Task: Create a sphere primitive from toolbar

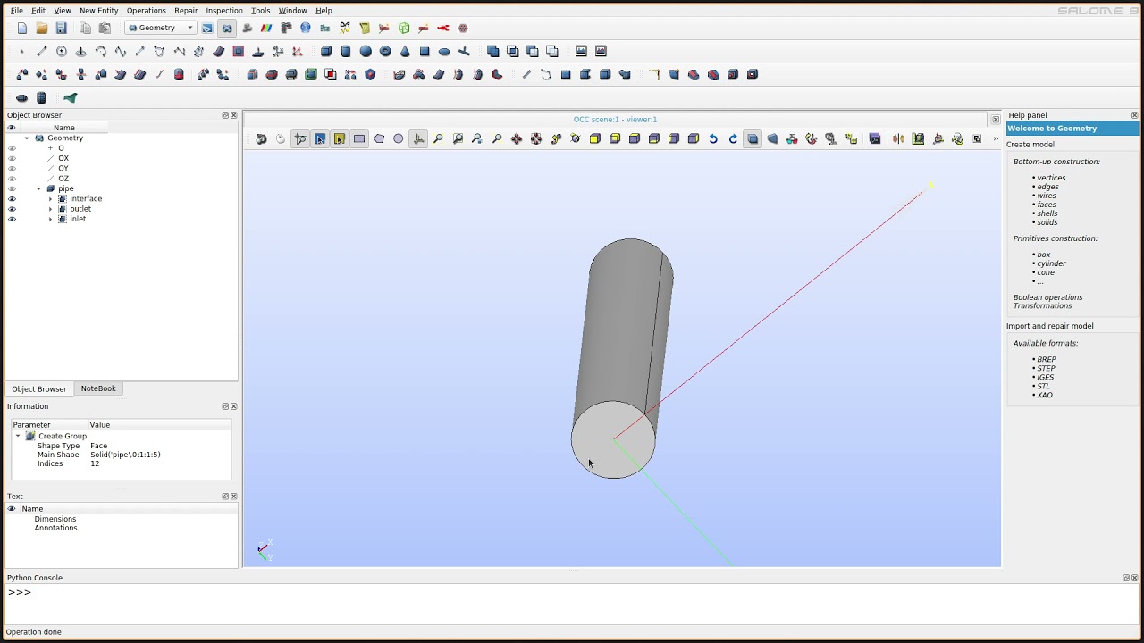Action: (366, 51)
